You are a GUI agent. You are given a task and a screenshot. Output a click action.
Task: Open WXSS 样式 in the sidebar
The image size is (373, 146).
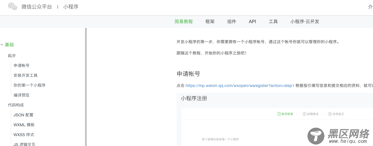click(x=24, y=135)
